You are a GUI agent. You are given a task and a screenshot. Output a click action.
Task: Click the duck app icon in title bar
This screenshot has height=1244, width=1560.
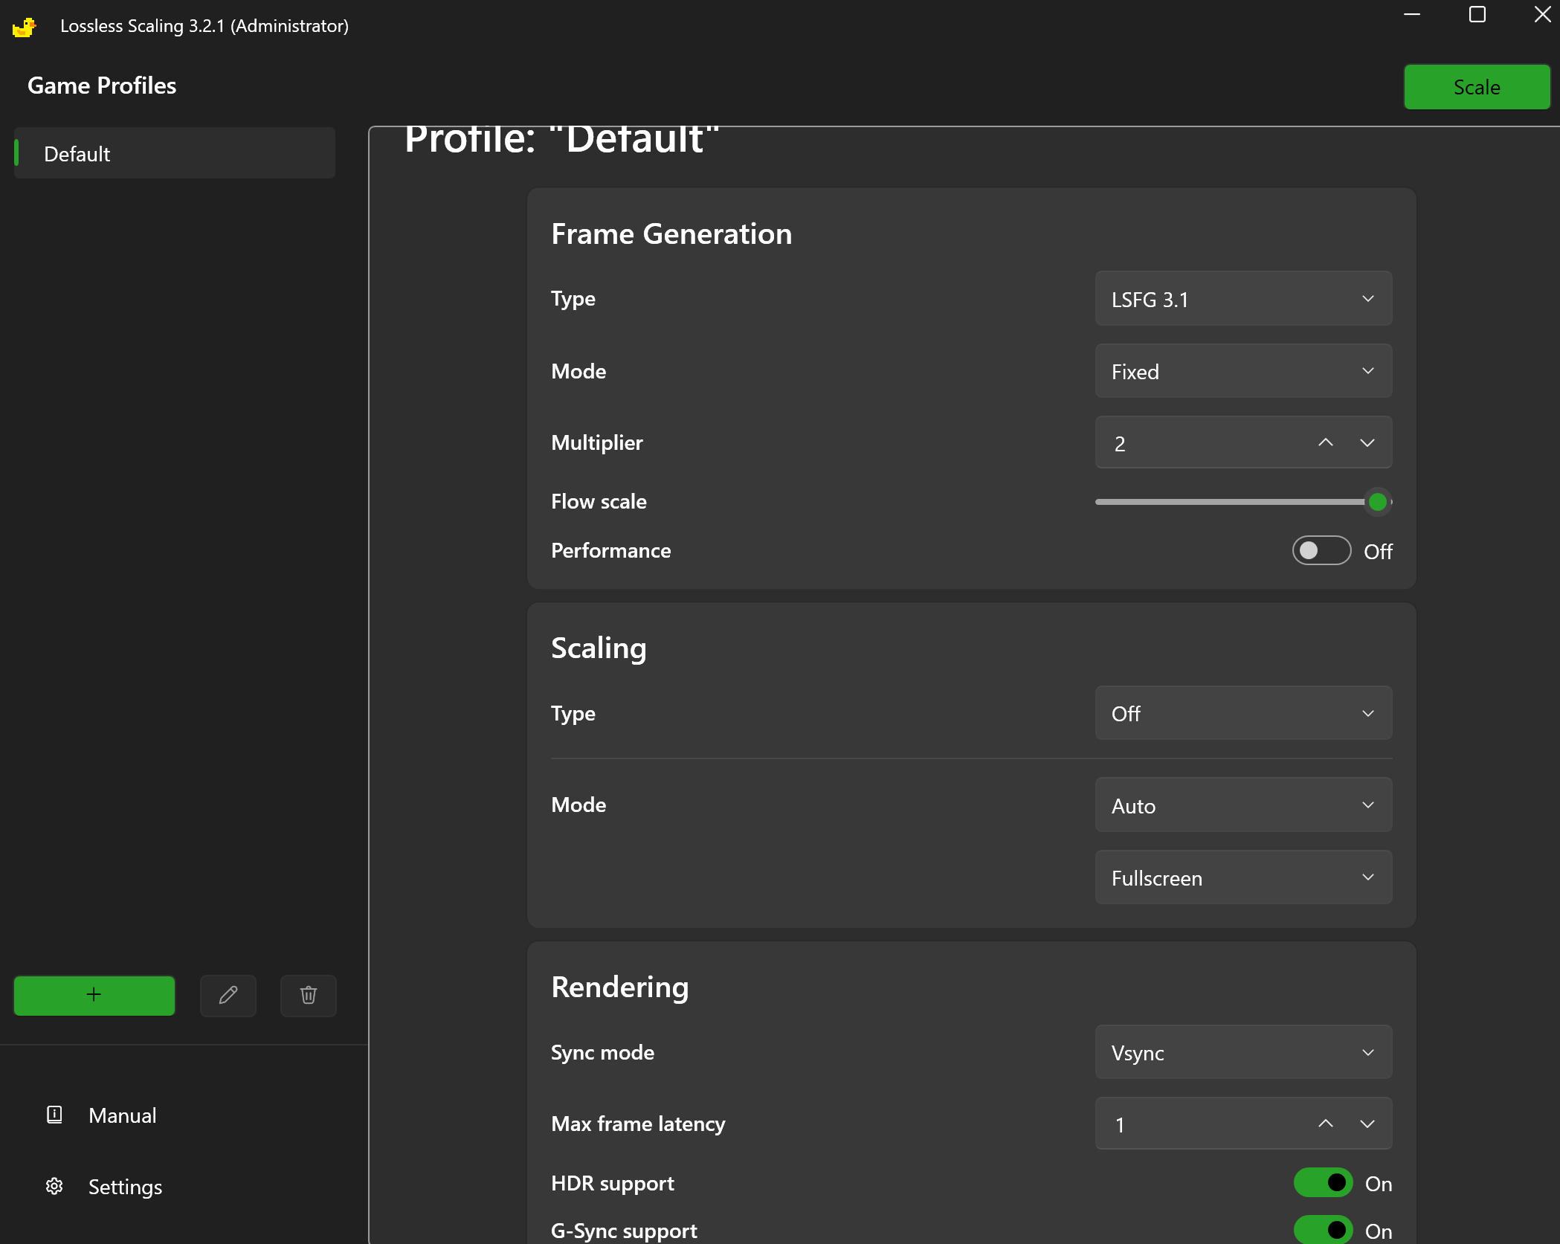click(x=25, y=27)
